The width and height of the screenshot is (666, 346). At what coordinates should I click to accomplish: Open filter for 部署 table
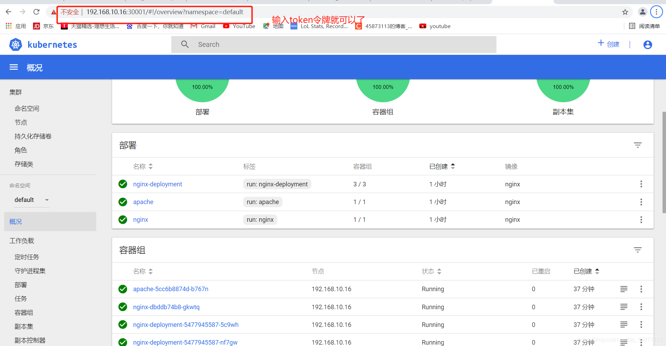click(638, 145)
